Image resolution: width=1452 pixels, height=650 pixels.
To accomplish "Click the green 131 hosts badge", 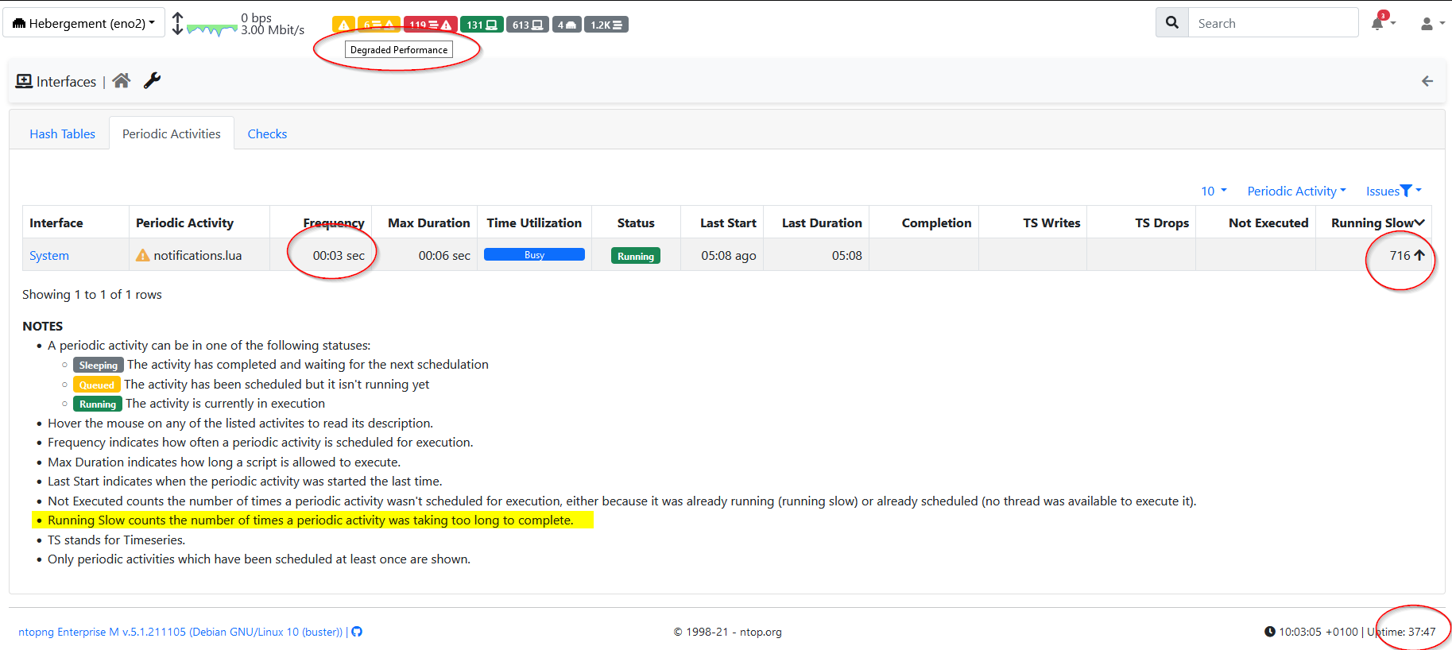I will (x=482, y=25).
